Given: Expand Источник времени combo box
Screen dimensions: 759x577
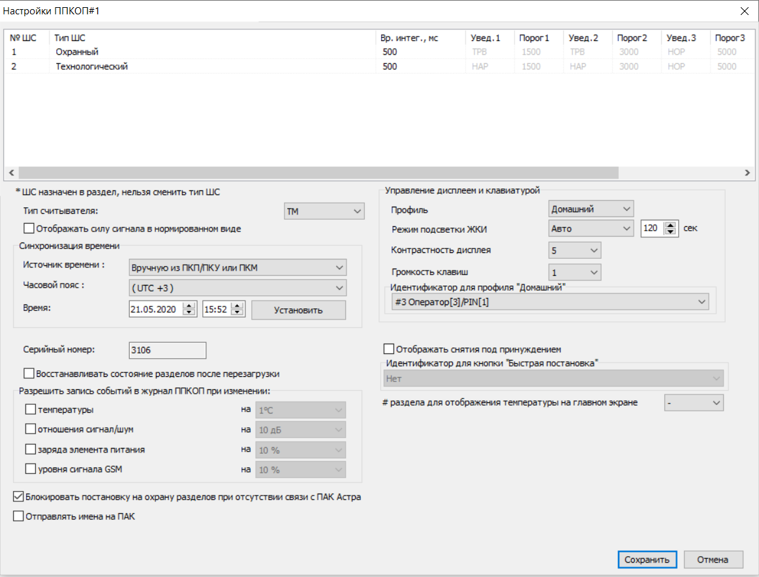Looking at the screenshot, I should tap(238, 267).
